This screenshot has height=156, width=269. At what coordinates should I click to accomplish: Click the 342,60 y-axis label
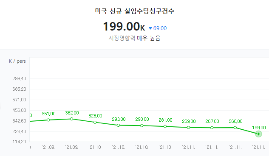(x=20, y=121)
